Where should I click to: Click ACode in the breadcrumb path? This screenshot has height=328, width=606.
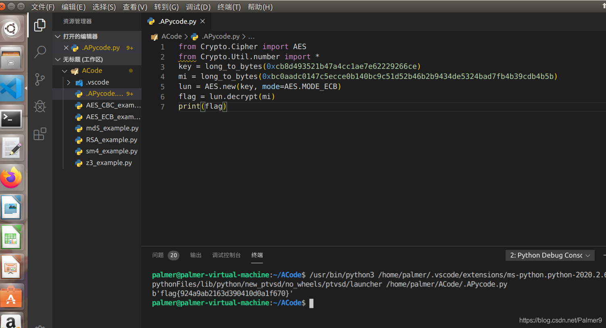(171, 36)
